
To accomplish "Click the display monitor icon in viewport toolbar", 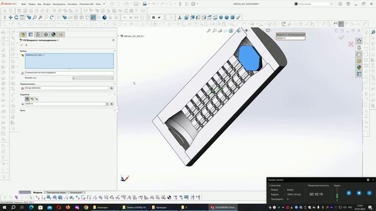I will [268, 30].
